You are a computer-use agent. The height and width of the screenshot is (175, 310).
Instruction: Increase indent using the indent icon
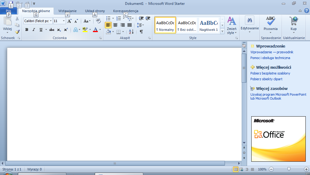coord(148,18)
